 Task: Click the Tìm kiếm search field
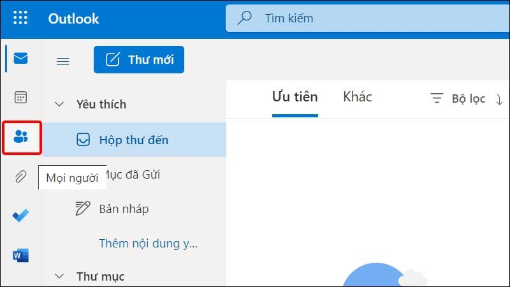click(368, 18)
